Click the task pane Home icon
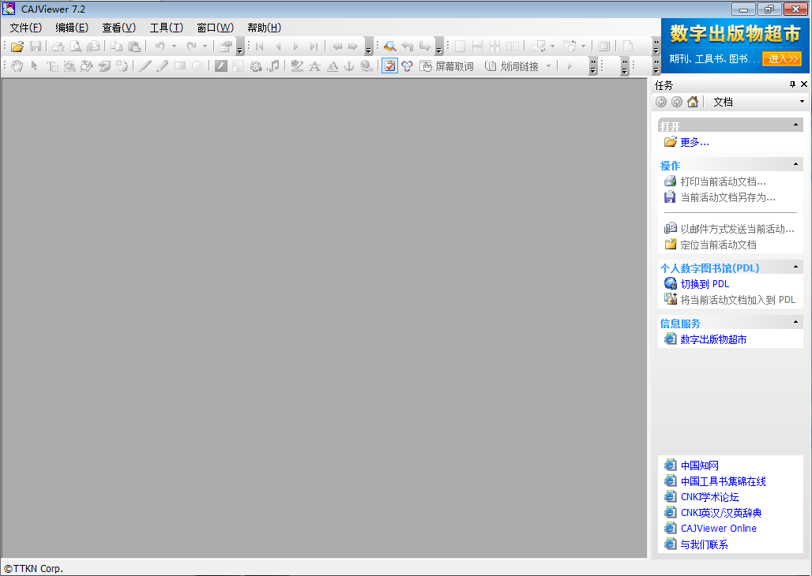This screenshot has width=812, height=576. (692, 101)
